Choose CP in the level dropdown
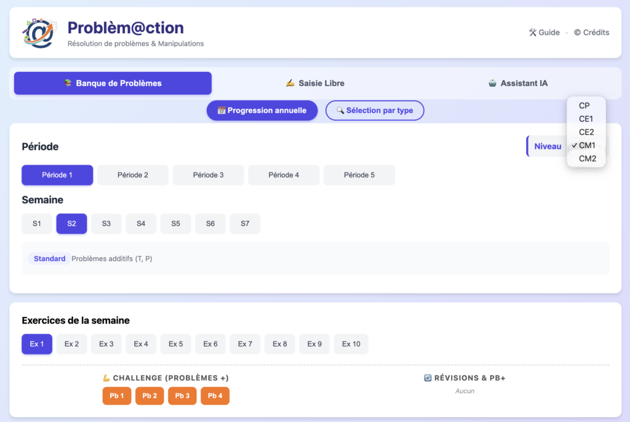 (x=584, y=106)
